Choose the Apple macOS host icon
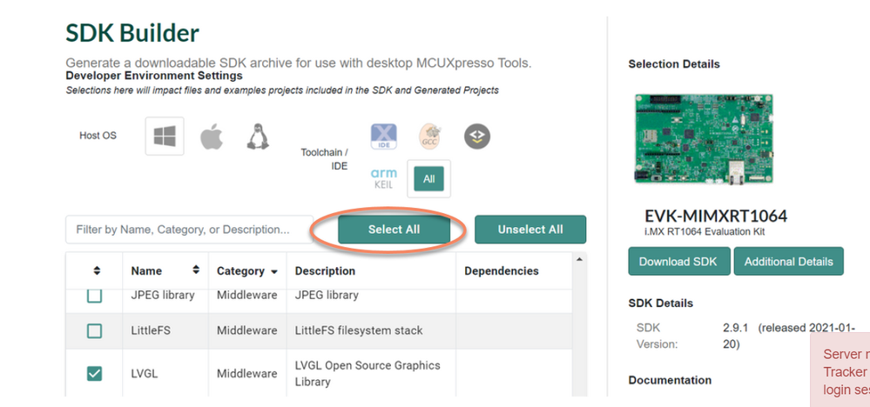The image size is (870, 407). pos(212,137)
